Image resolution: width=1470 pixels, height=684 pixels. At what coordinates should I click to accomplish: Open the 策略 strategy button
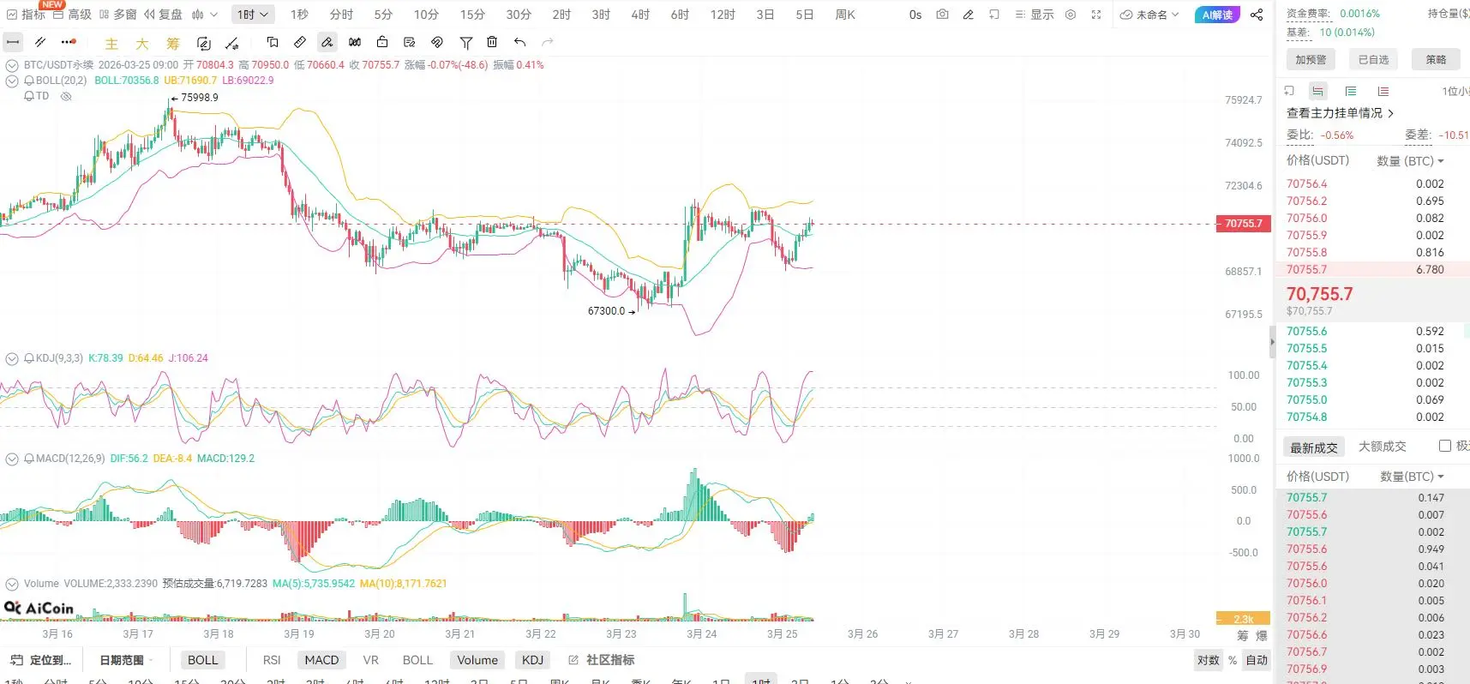[x=1436, y=59]
